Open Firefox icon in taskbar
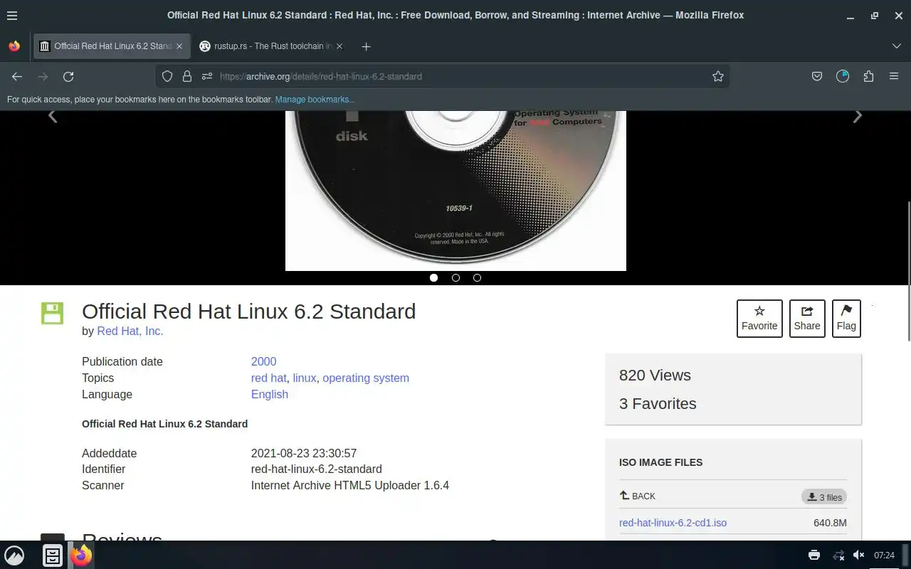911x569 pixels. pos(81,555)
